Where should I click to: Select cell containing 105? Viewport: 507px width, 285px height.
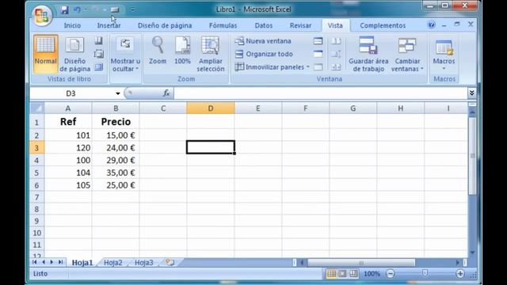pyautogui.click(x=68, y=185)
